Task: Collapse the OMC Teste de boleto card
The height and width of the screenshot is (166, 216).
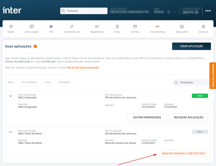Action: [10, 132]
